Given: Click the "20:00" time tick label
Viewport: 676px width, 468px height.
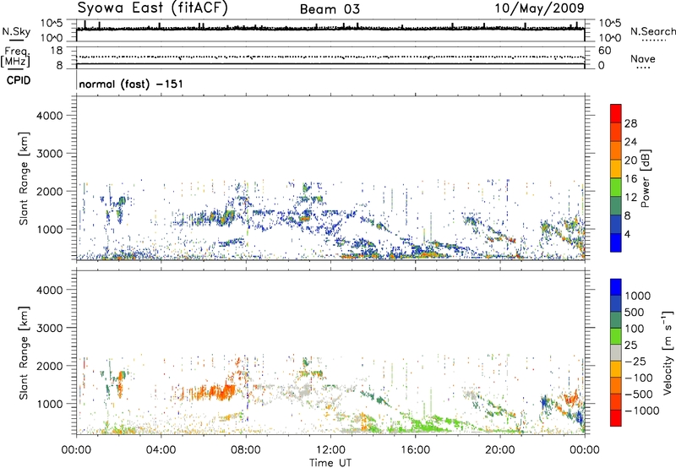Looking at the screenshot, I should [x=500, y=450].
